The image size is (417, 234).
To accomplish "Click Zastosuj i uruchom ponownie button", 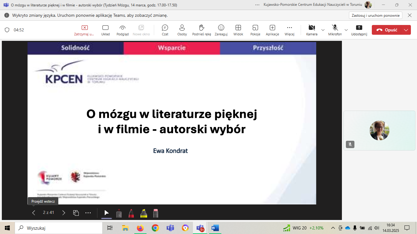I will tap(375, 16).
